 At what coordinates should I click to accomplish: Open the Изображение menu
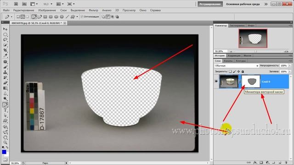[47, 10]
